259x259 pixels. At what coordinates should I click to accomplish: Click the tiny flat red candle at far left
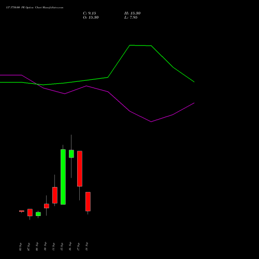(22, 211)
